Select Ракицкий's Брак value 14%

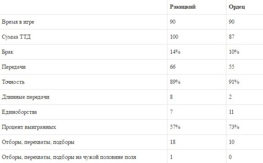[x=175, y=52]
